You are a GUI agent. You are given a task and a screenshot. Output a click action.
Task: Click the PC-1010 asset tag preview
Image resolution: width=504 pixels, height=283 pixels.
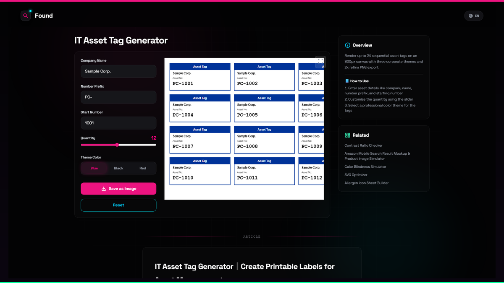click(x=200, y=171)
